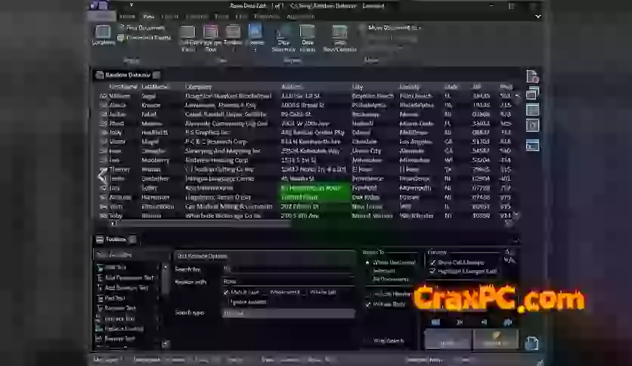Click the Toolbox icon in the ribbon
This screenshot has height=366, width=632.
233,36
